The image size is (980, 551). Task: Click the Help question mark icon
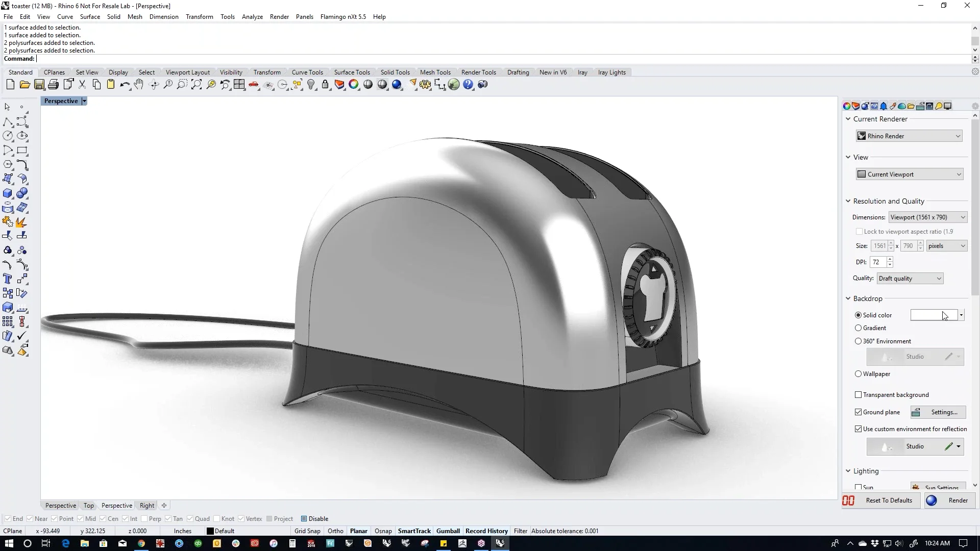click(468, 85)
